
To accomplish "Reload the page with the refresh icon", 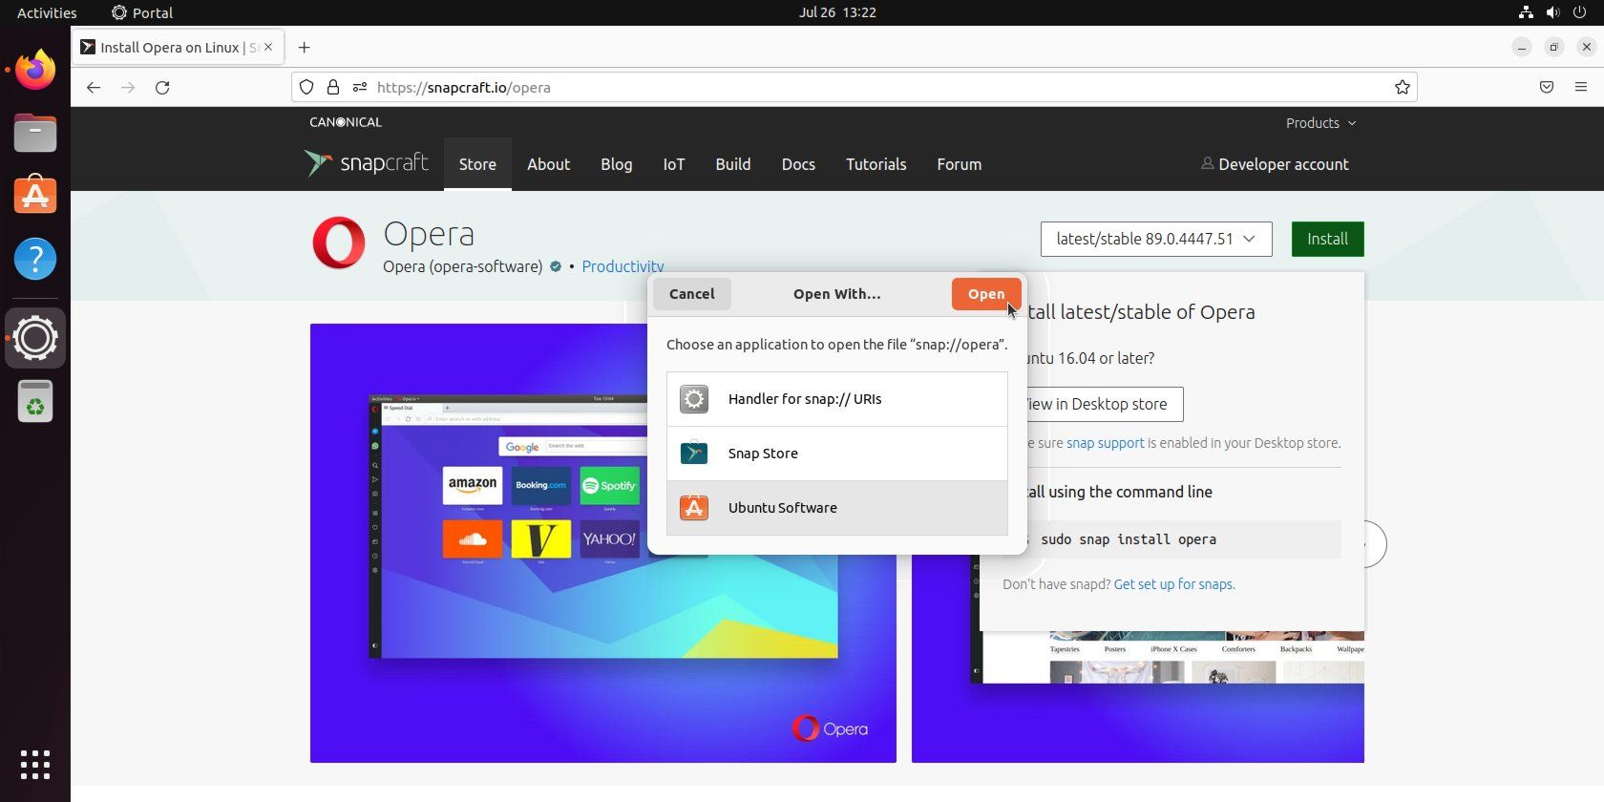I will 162,87.
